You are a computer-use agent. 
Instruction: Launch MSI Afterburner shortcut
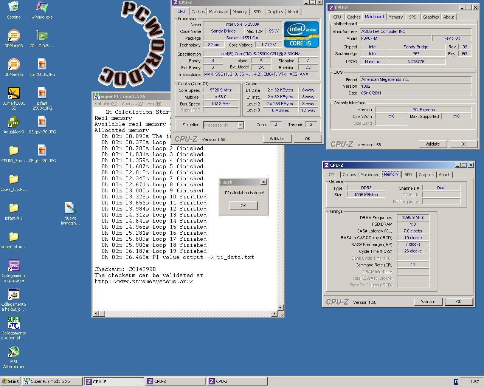[x=14, y=357]
